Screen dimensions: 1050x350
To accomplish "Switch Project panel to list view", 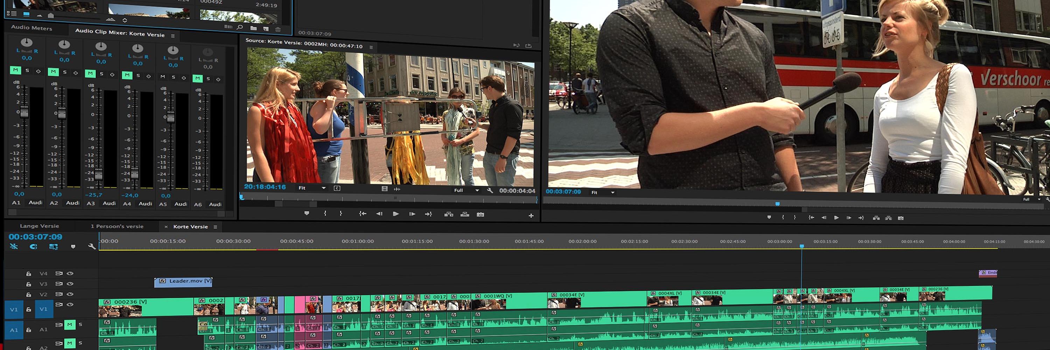I will point(12,13).
